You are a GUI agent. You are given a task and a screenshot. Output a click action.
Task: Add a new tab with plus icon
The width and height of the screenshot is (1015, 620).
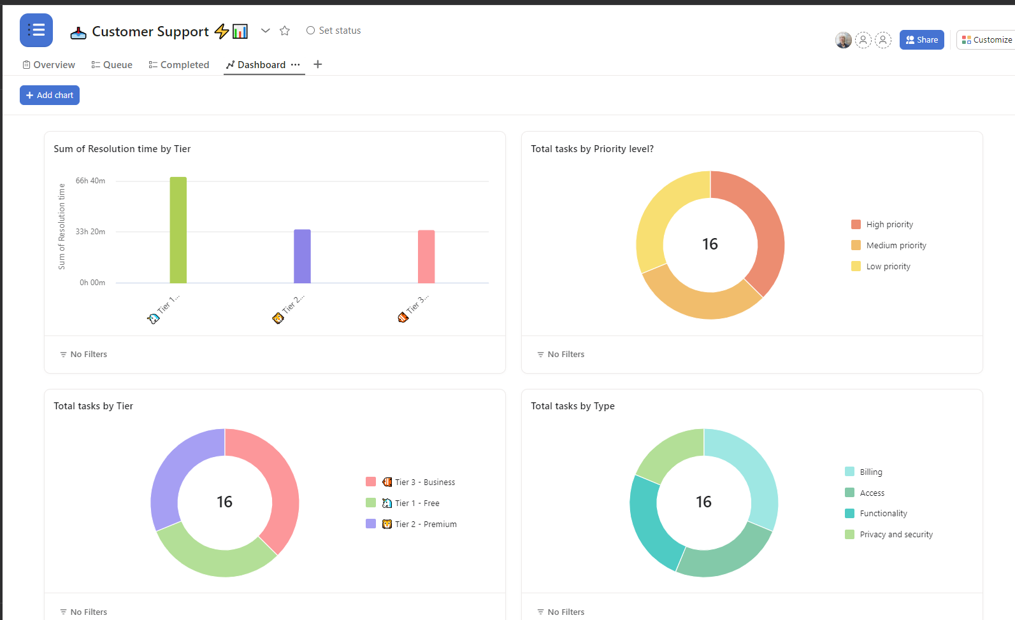(x=318, y=64)
